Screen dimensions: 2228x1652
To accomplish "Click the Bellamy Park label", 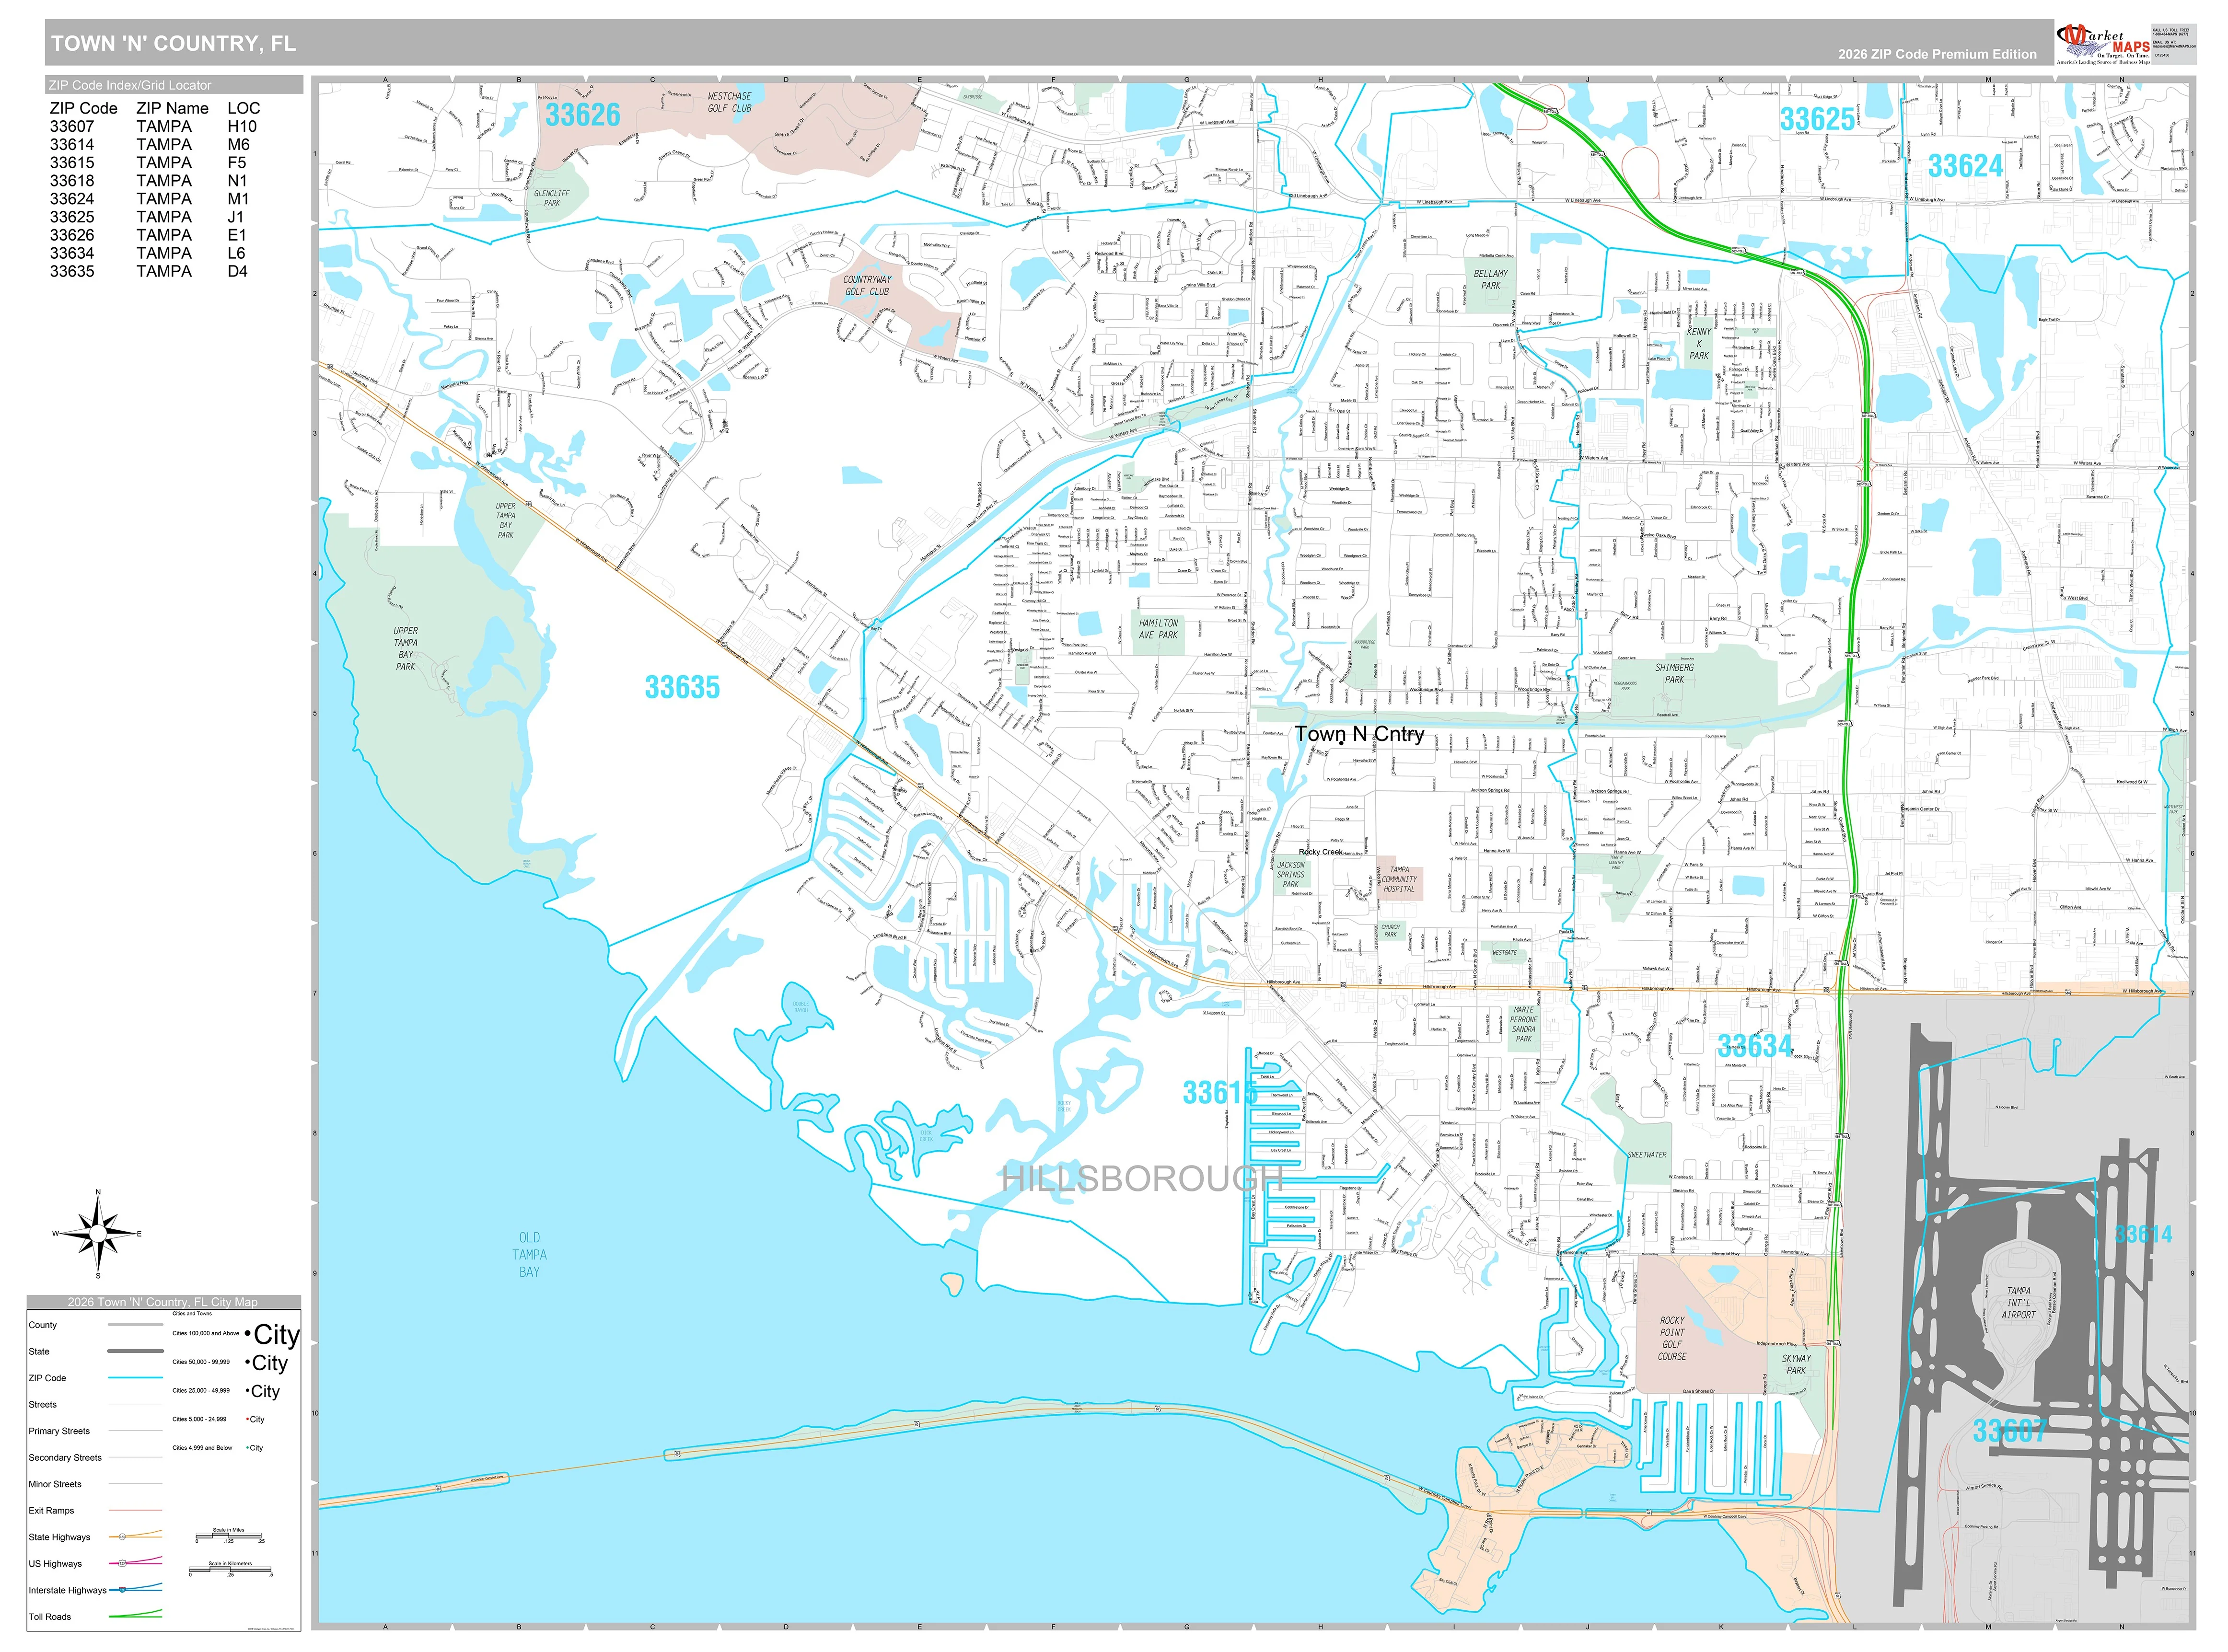I will [1491, 280].
